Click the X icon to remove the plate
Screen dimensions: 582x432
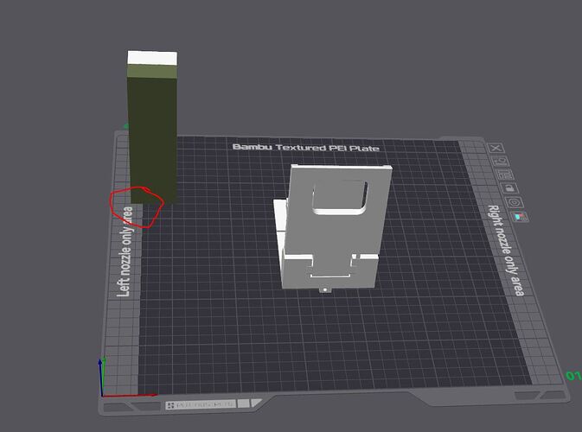[x=496, y=148]
